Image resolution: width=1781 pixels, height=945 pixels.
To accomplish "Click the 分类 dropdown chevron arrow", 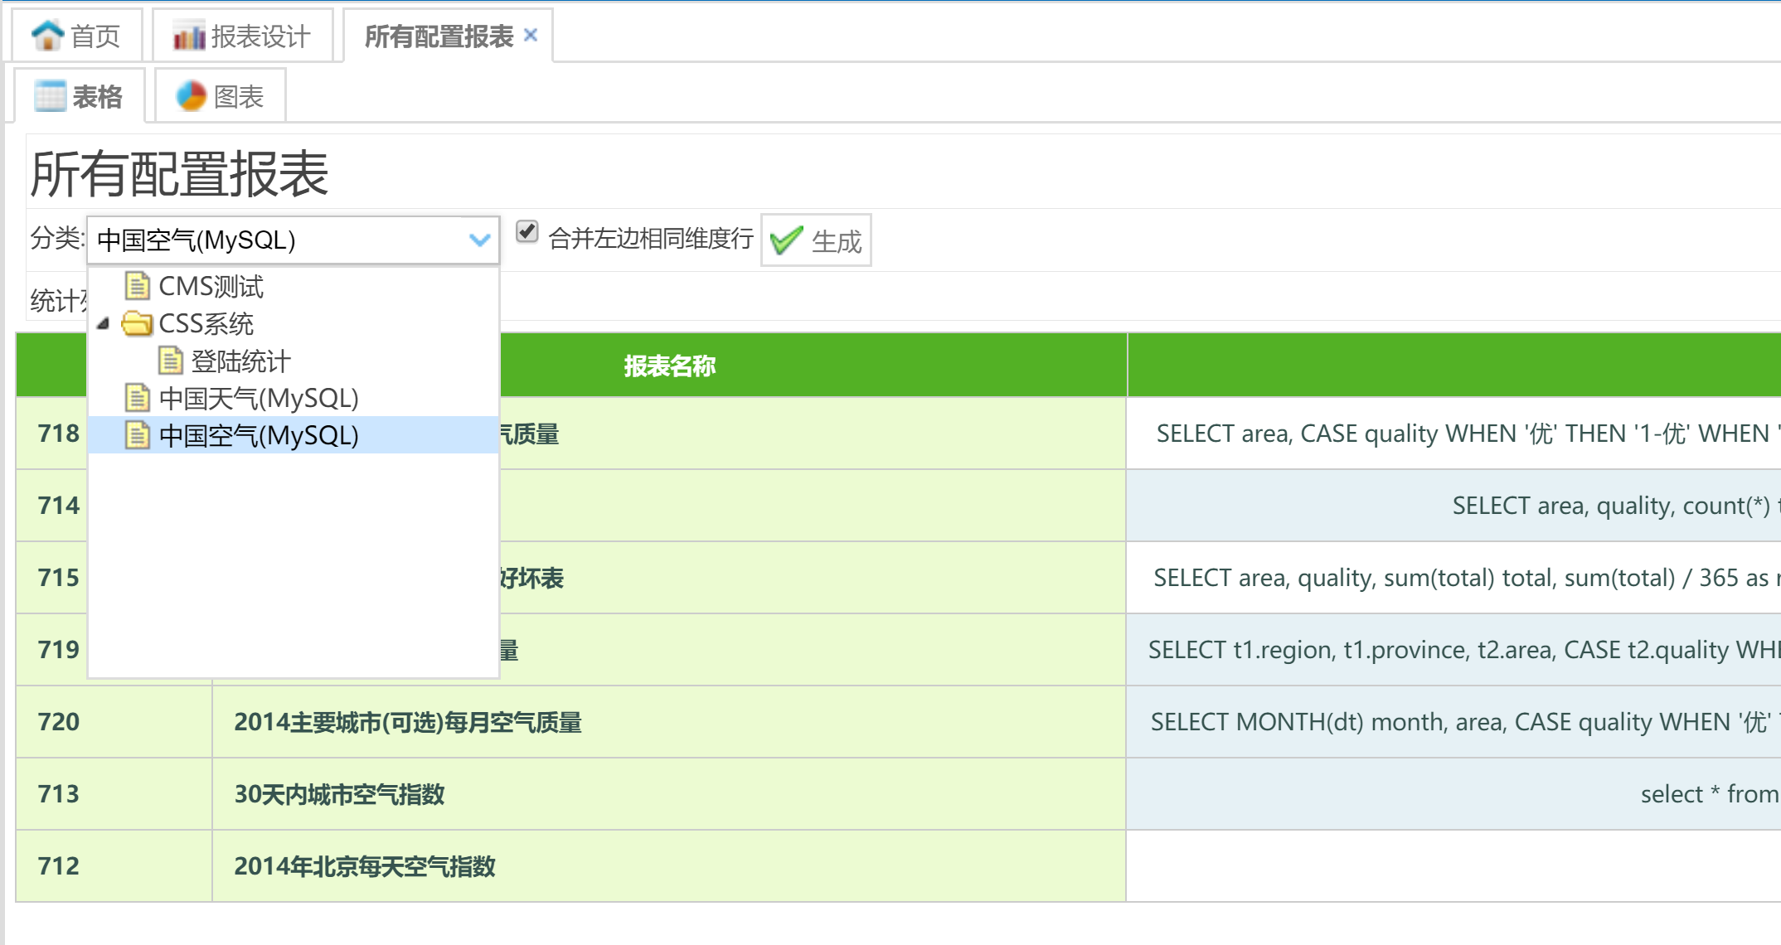I will 479,240.
